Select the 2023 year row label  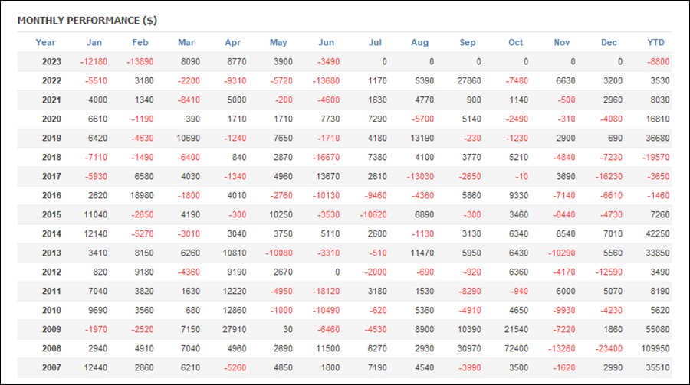point(51,61)
